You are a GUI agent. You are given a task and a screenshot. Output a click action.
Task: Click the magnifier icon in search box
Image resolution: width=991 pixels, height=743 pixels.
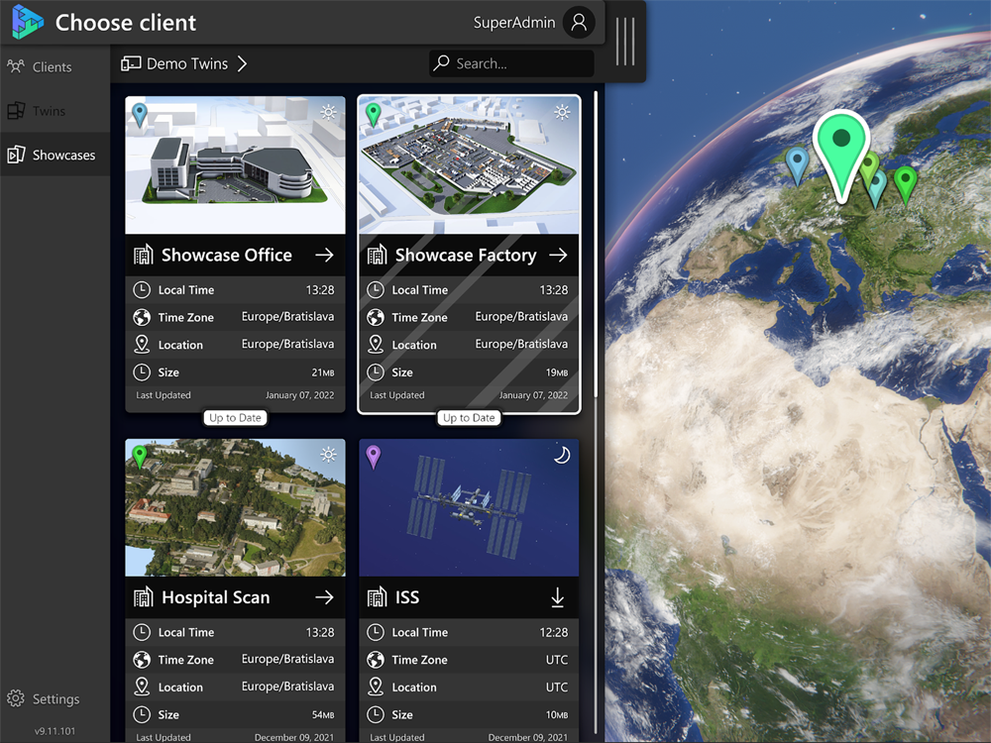pos(441,63)
